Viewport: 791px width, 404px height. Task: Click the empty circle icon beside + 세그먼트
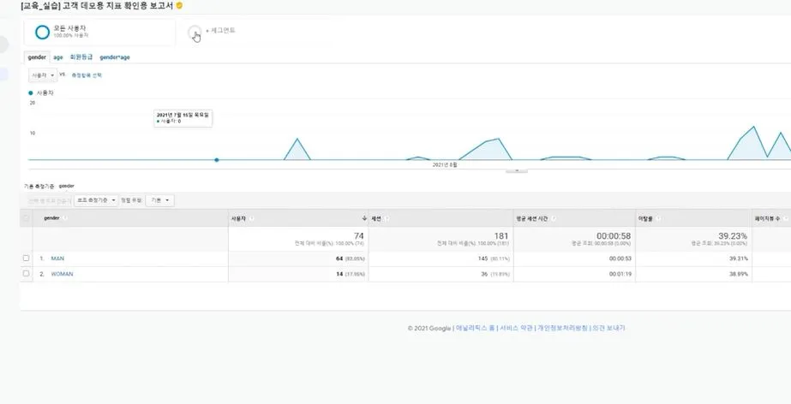pyautogui.click(x=195, y=33)
